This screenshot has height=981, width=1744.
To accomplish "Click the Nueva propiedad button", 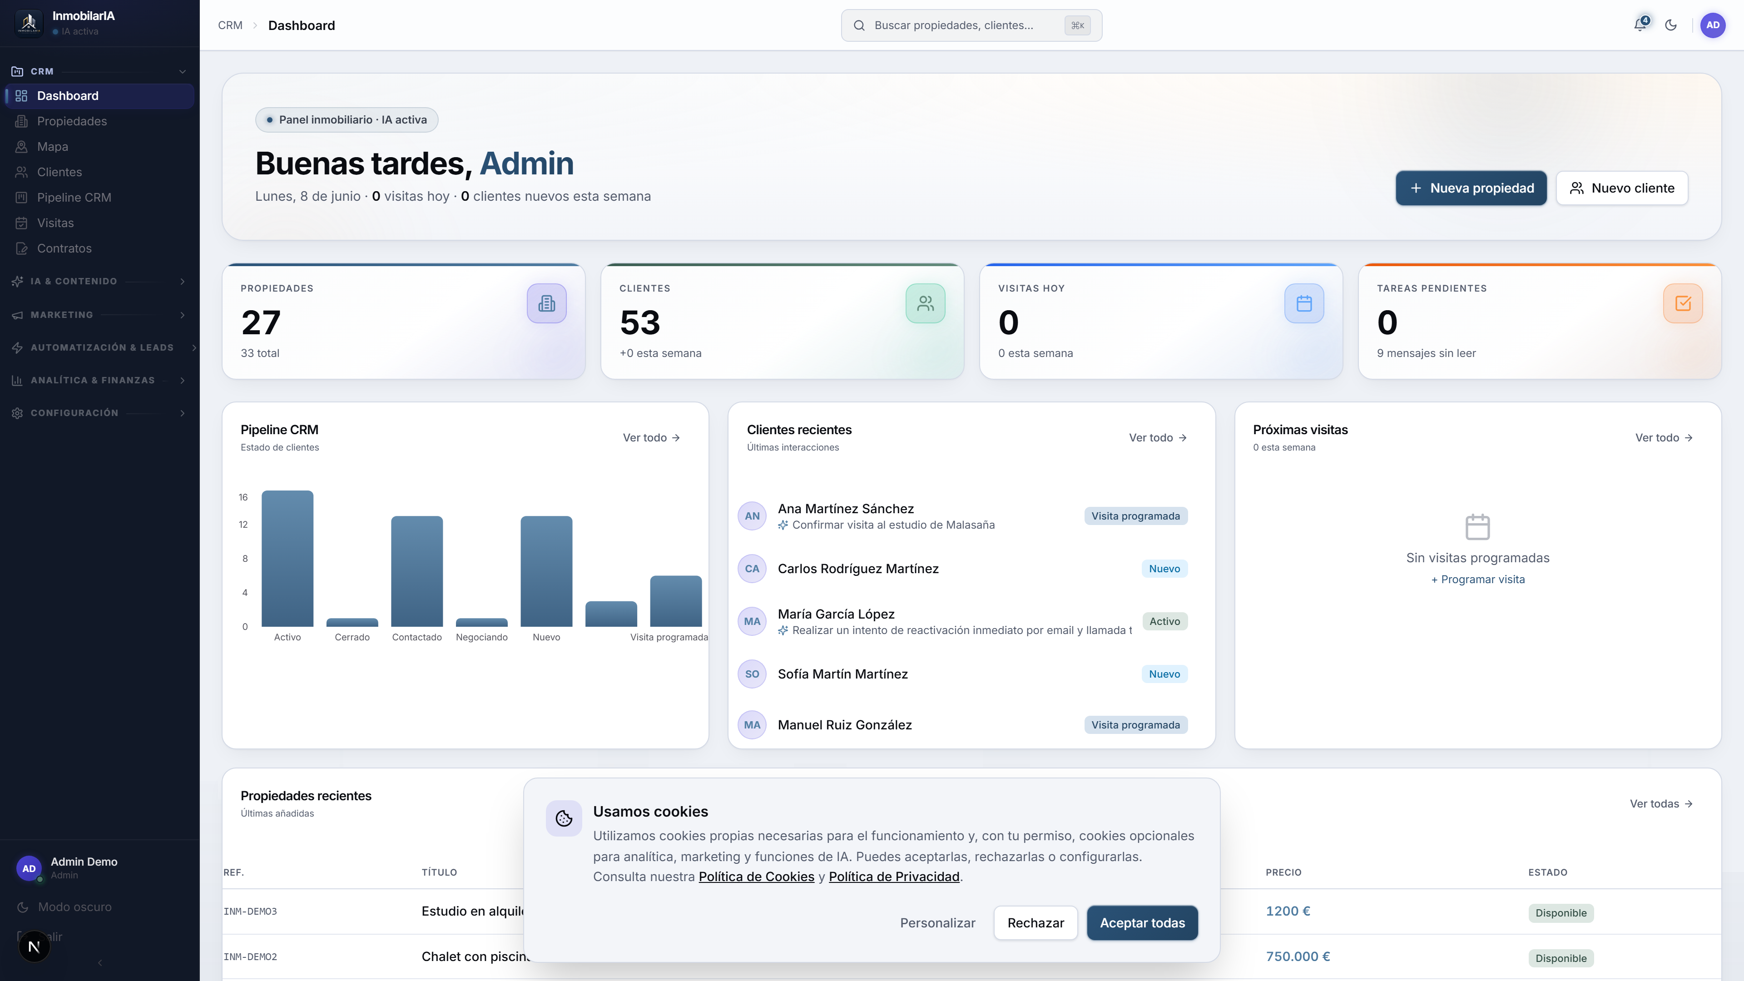I will point(1471,188).
